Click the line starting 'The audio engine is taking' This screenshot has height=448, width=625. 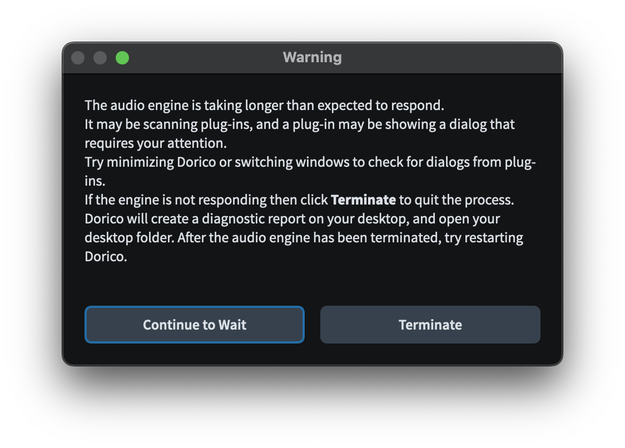(264, 106)
